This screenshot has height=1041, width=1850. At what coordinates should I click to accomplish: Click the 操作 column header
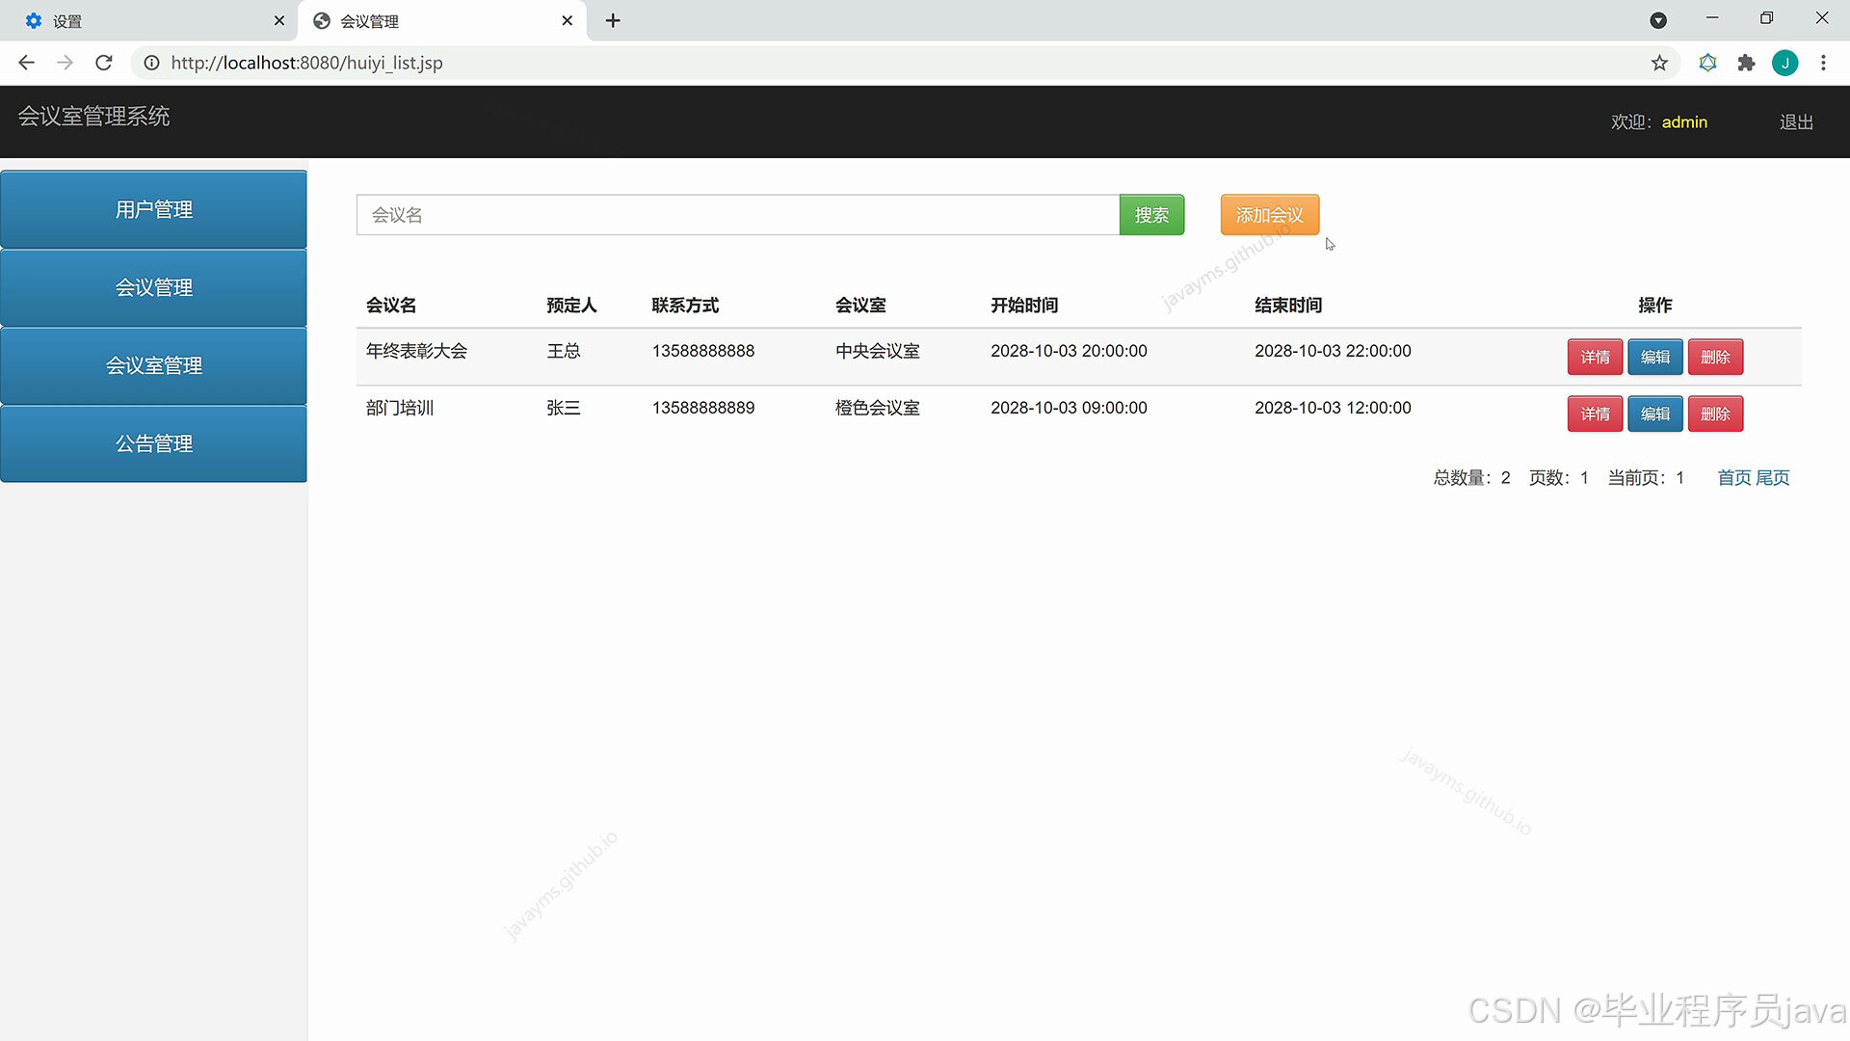point(1655,306)
